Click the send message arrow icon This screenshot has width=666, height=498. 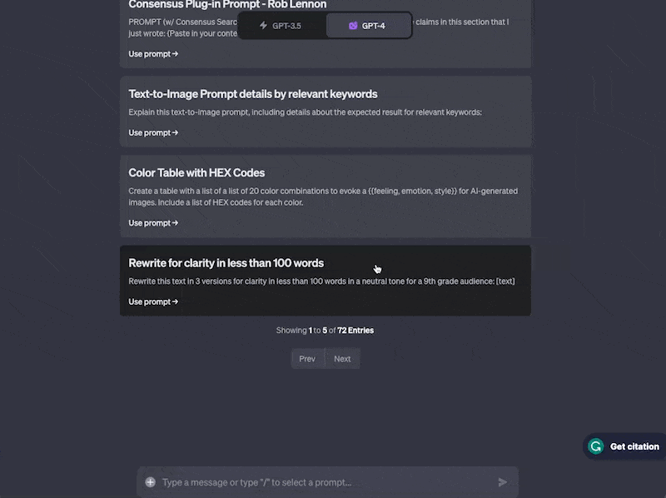(x=503, y=482)
